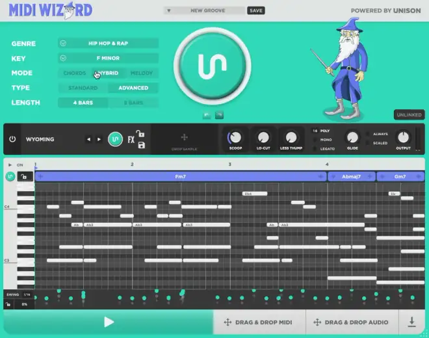
Task: Open the Swing 1/16 value selector
Action: point(27,294)
